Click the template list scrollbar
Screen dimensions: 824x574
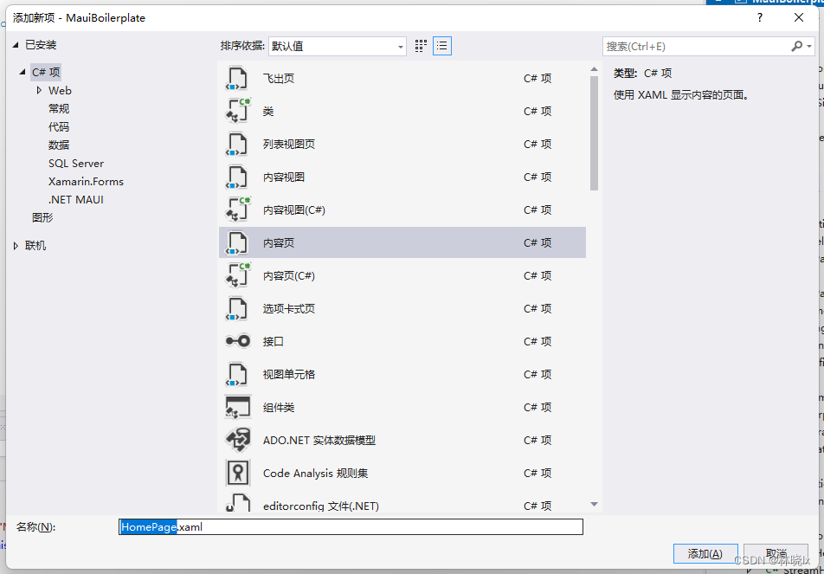[x=595, y=121]
